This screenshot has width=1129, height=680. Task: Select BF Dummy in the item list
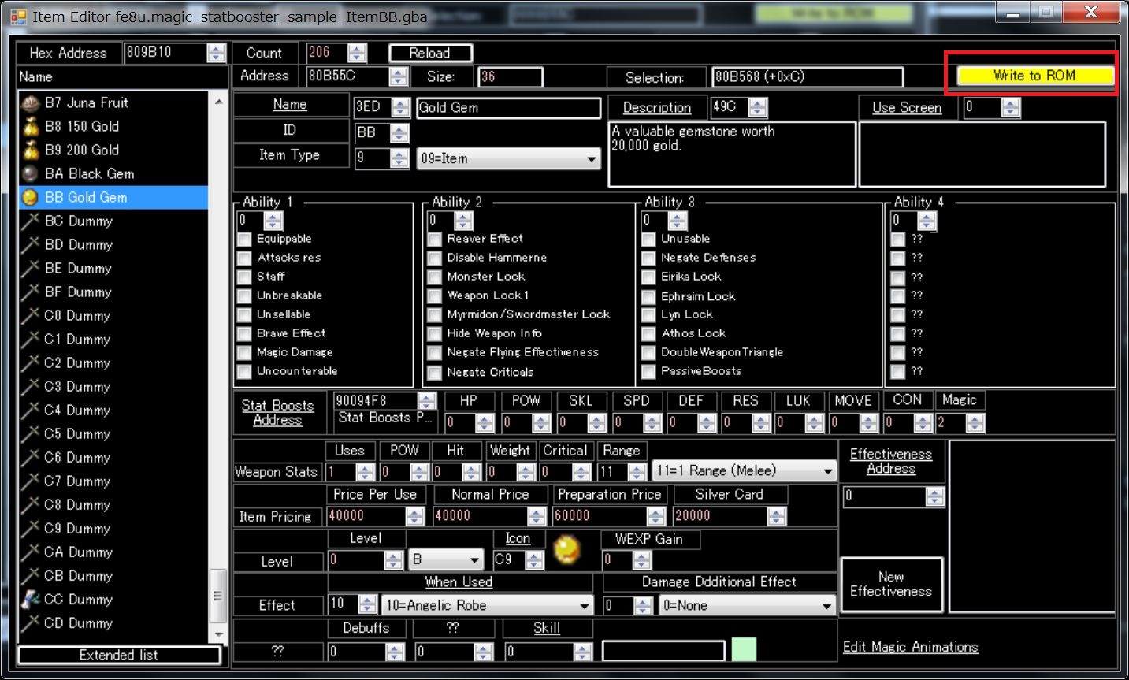77,292
